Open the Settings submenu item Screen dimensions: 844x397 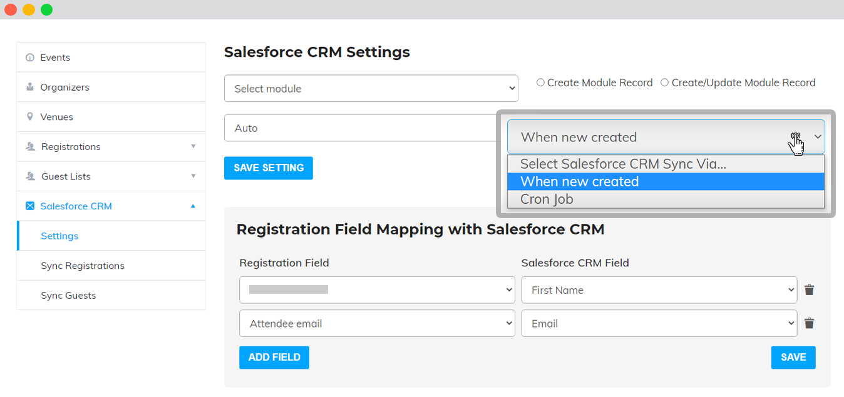111,236
